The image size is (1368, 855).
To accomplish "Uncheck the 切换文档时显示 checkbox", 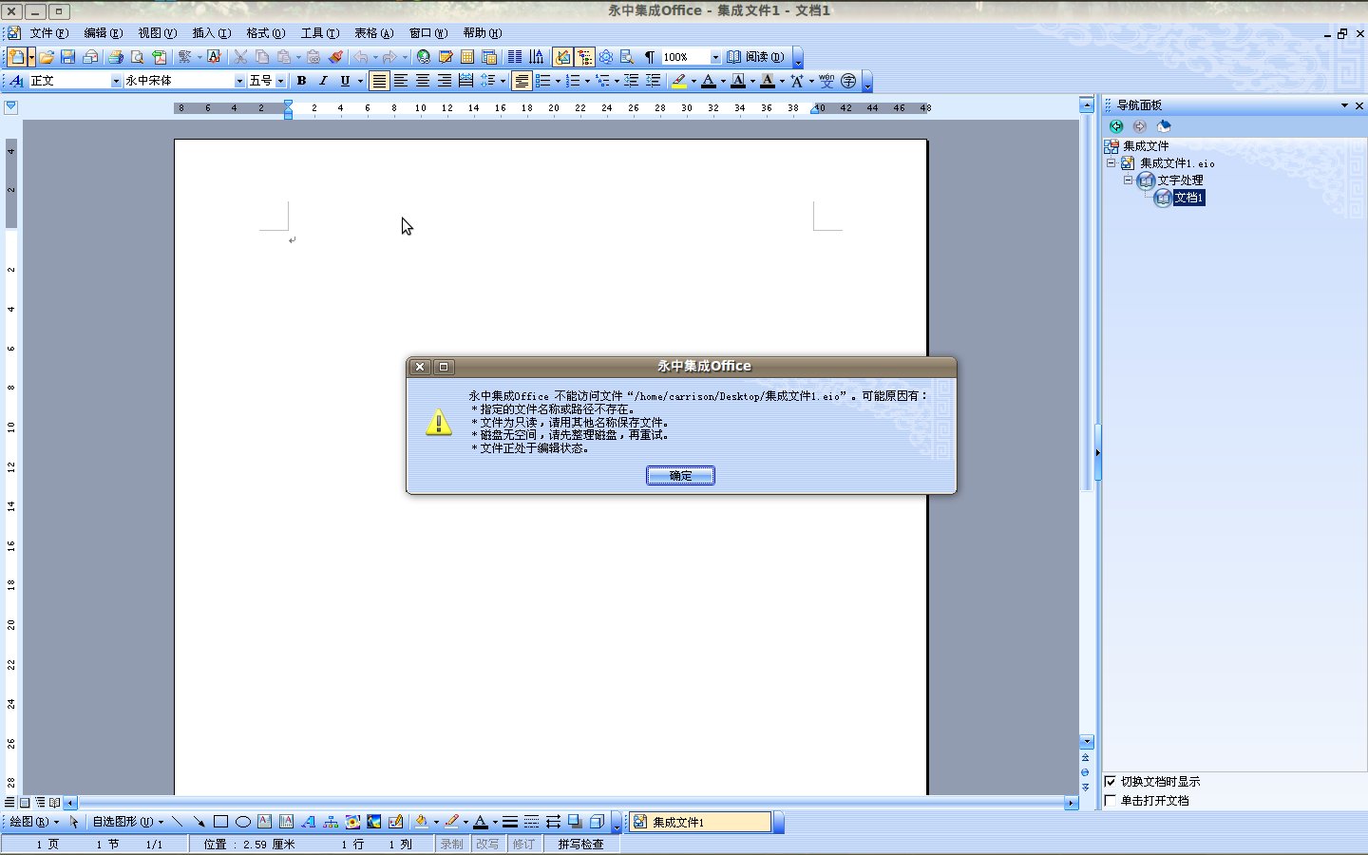I will click(1110, 781).
